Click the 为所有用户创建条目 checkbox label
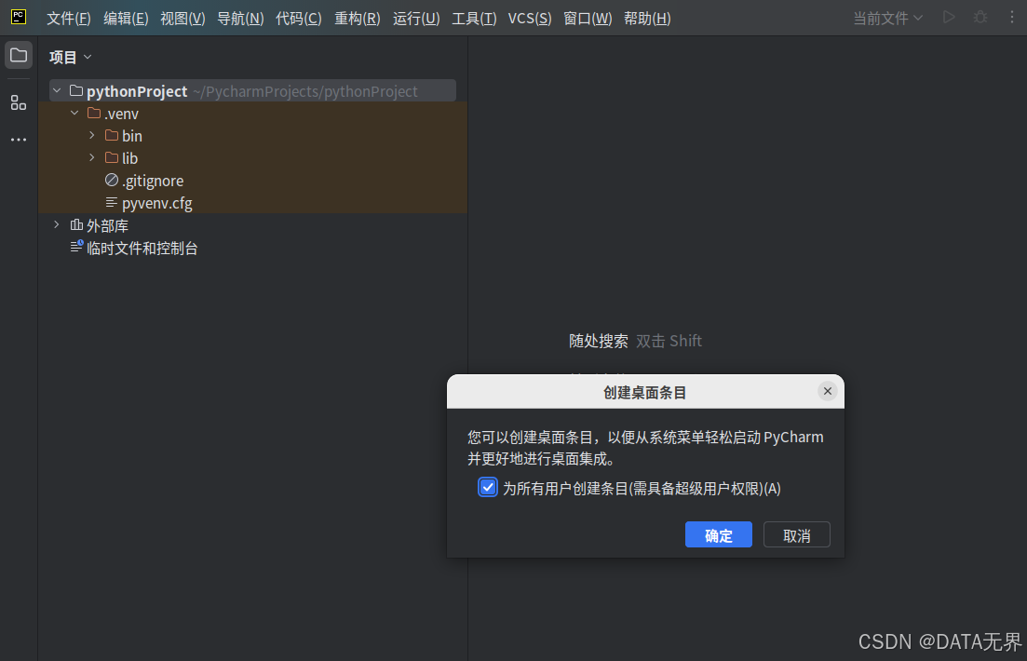This screenshot has width=1027, height=661. tap(642, 488)
